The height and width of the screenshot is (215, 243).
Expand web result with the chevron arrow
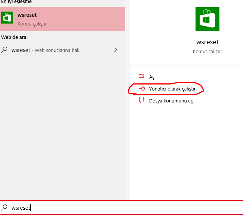pyautogui.click(x=116, y=50)
